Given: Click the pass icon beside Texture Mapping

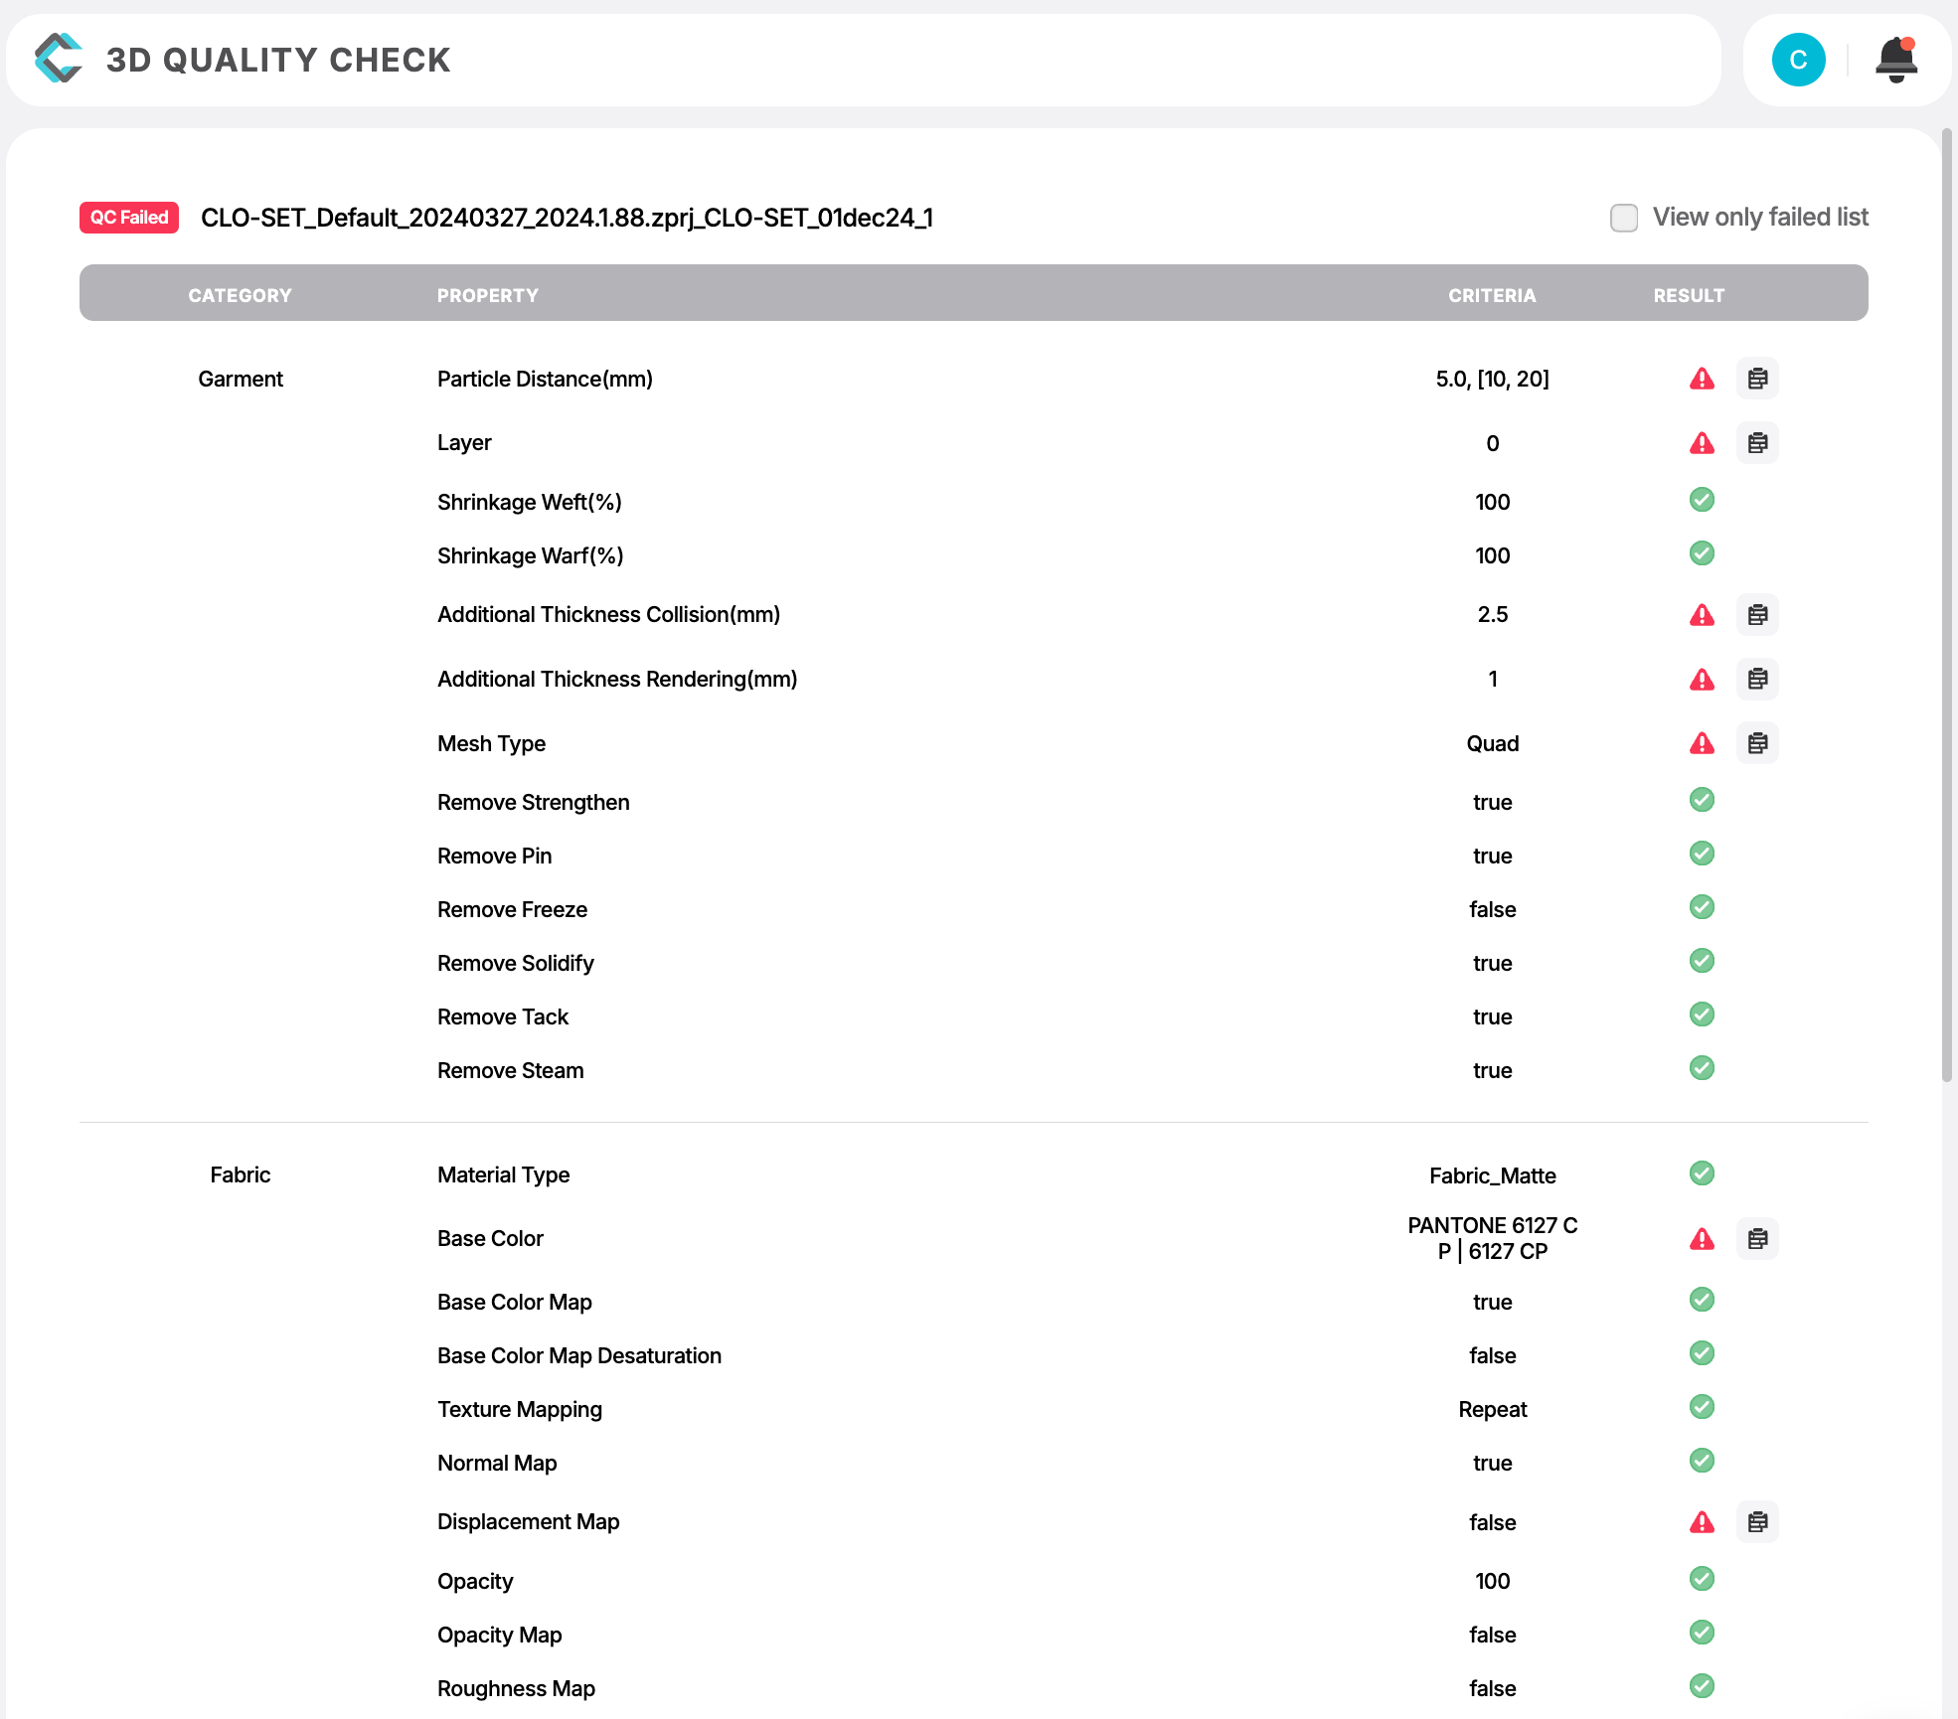Looking at the screenshot, I should (1702, 1407).
